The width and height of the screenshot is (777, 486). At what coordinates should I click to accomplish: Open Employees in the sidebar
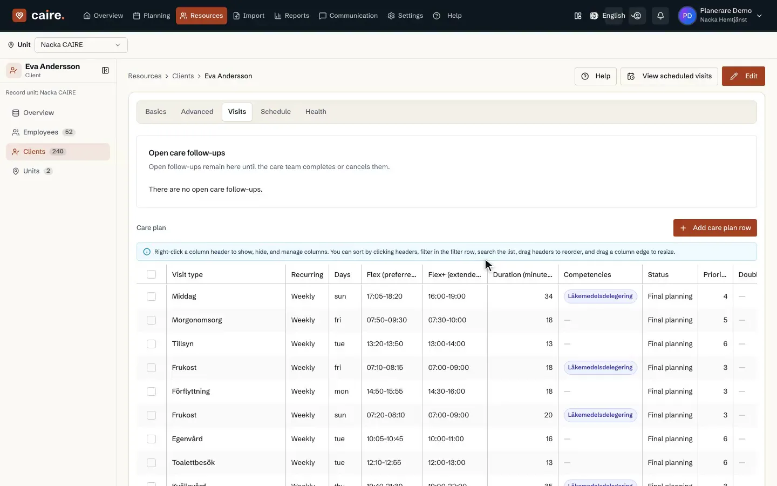pos(58,132)
